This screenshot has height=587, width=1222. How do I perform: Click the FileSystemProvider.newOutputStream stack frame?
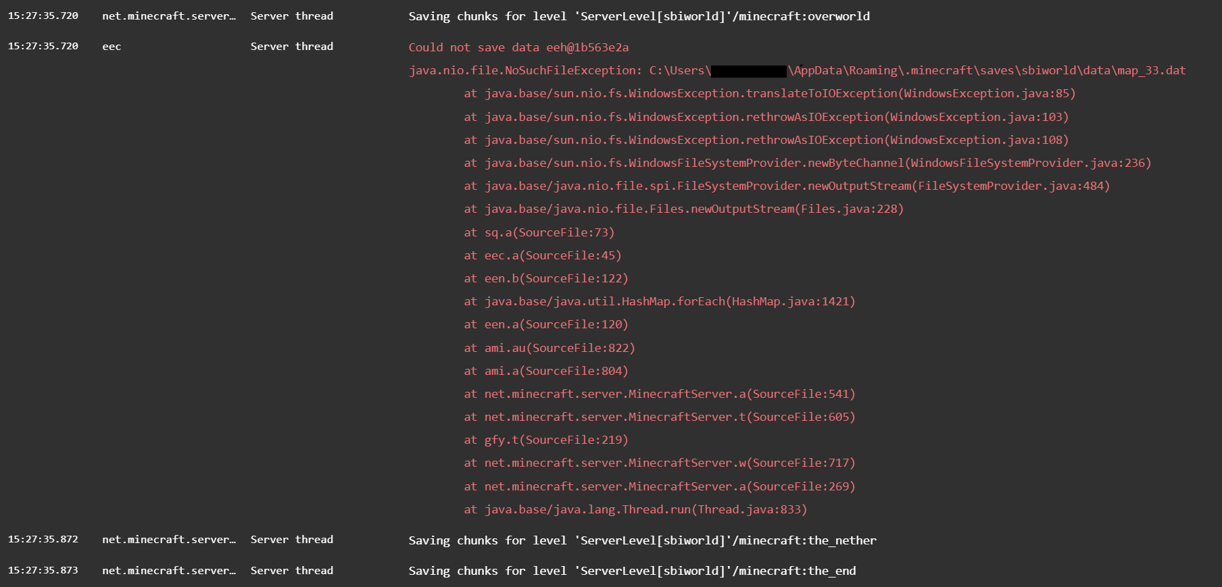point(787,186)
